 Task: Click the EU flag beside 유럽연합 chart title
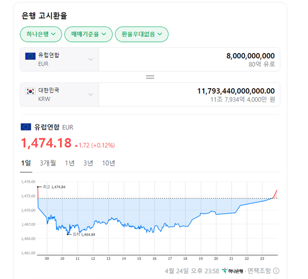click(26, 127)
